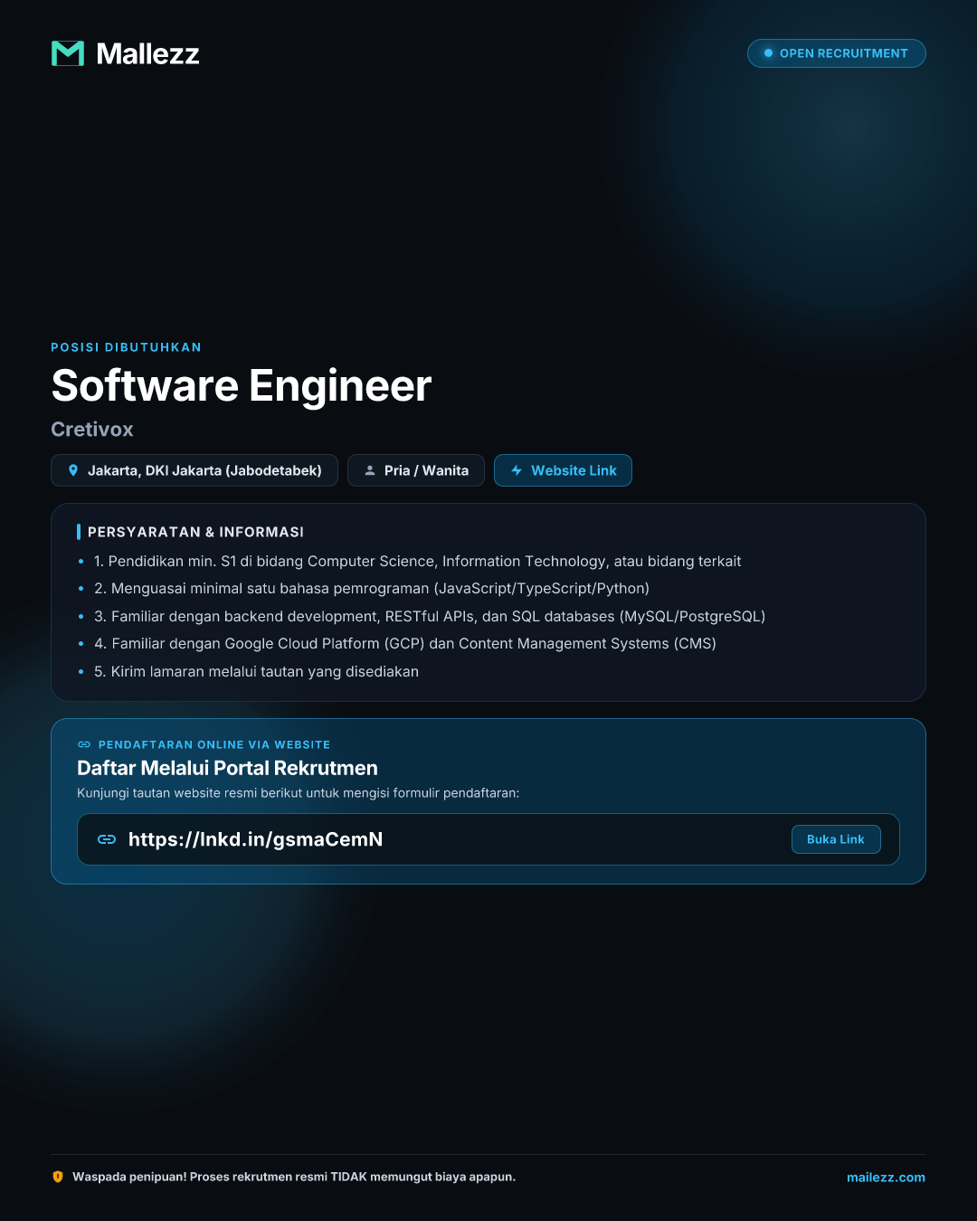Image resolution: width=977 pixels, height=1221 pixels.
Task: Click requirement 4 about Google Cloud Platform
Action: click(x=405, y=644)
